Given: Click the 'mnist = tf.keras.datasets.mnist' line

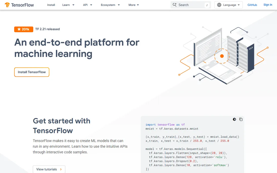Looking at the screenshot, I should [x=172, y=129].
